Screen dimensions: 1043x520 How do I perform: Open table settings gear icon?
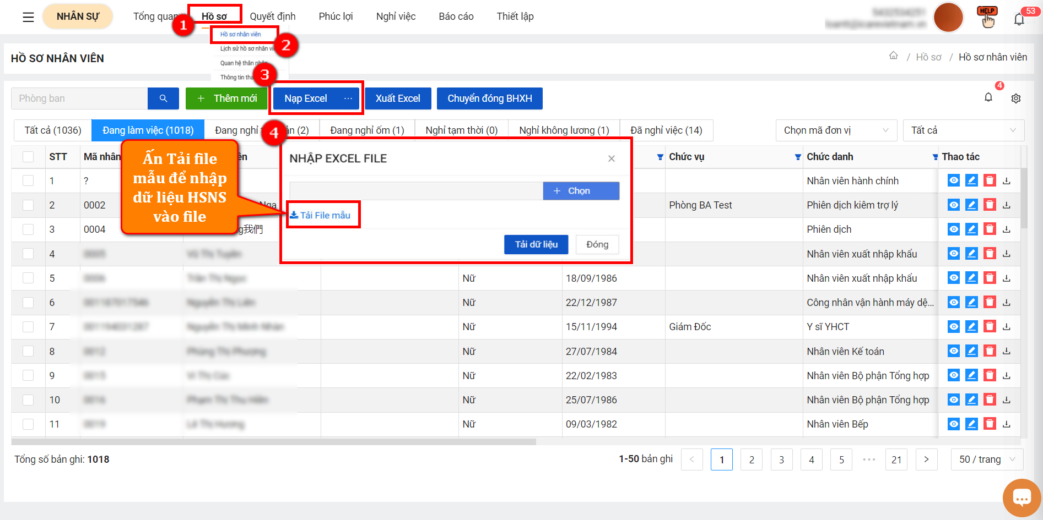tap(1016, 98)
